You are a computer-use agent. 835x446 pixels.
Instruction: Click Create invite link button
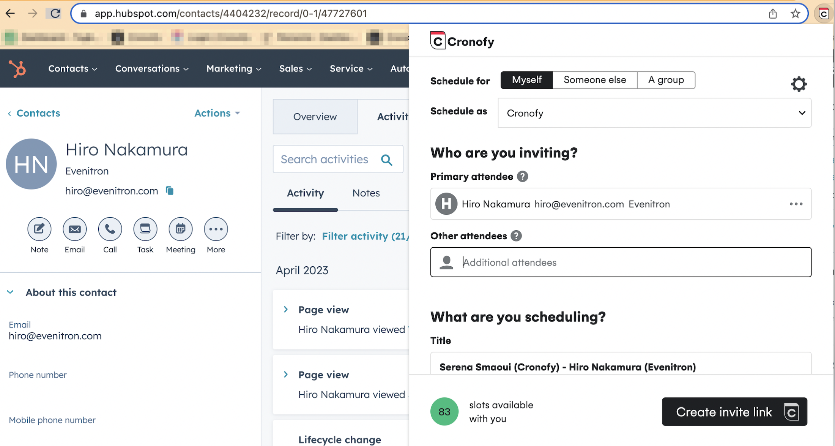(734, 412)
